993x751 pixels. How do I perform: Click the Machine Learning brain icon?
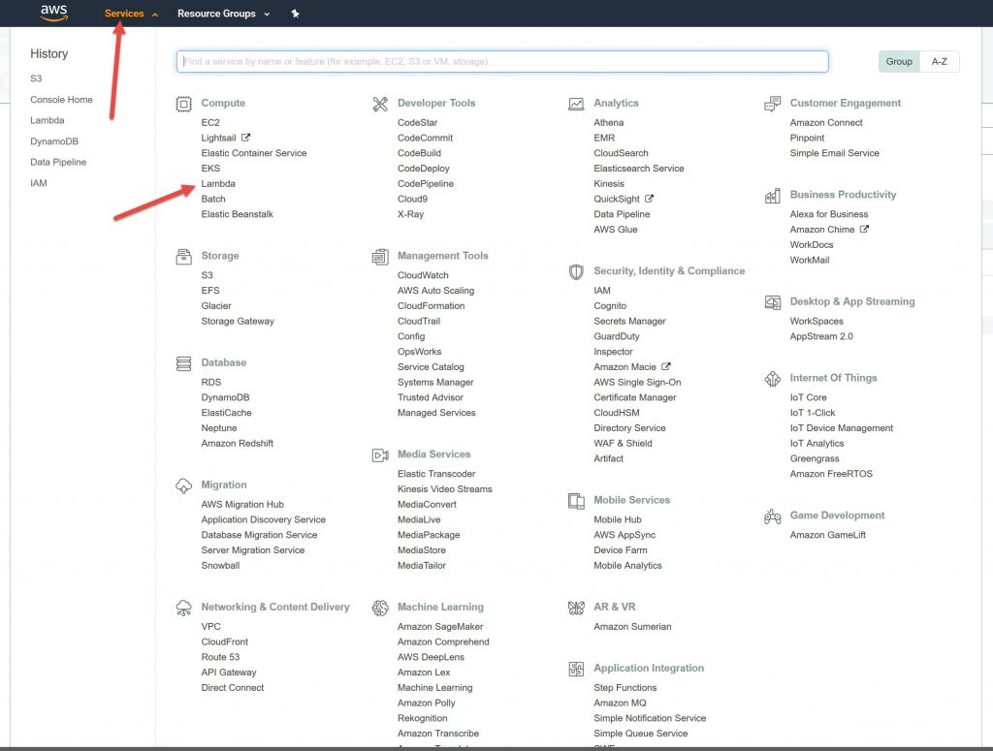[380, 608]
